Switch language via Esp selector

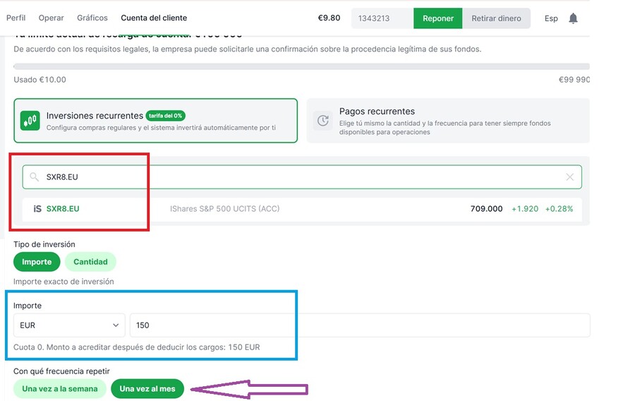[551, 18]
